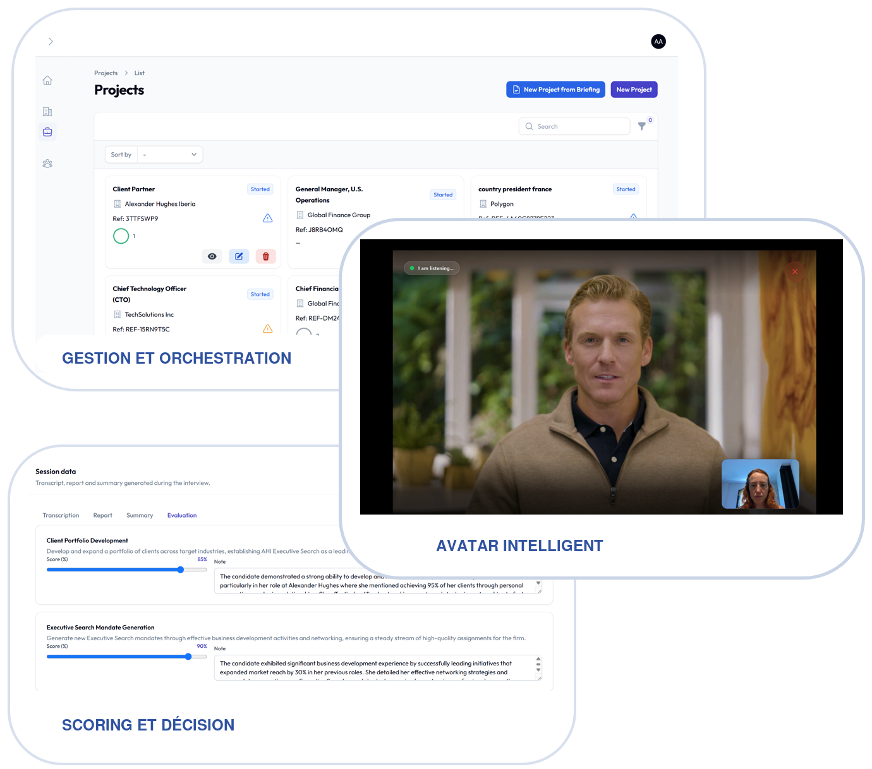Image resolution: width=872 pixels, height=769 pixels.
Task: Edit the Client Partner project
Action: click(x=239, y=256)
